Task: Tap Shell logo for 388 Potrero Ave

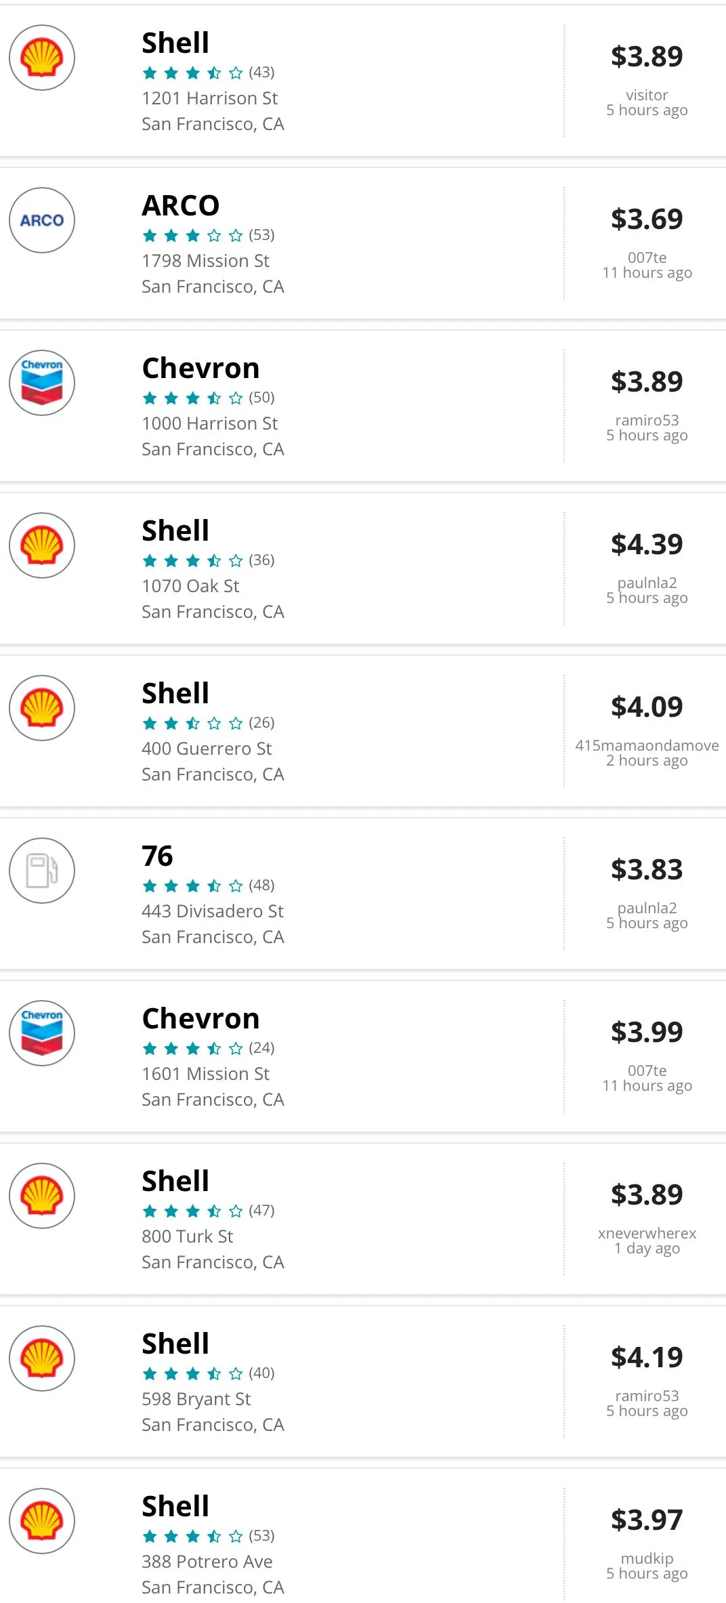Action: tap(42, 1521)
